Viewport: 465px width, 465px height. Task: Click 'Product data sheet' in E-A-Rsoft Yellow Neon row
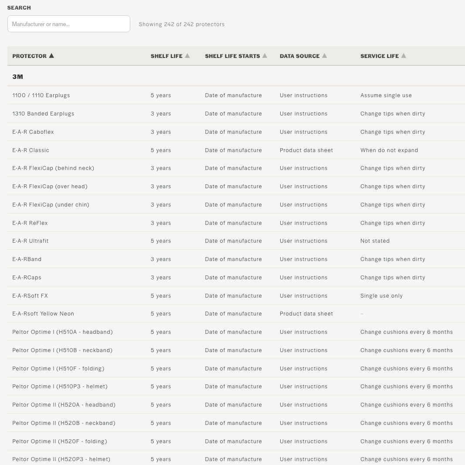tap(306, 313)
